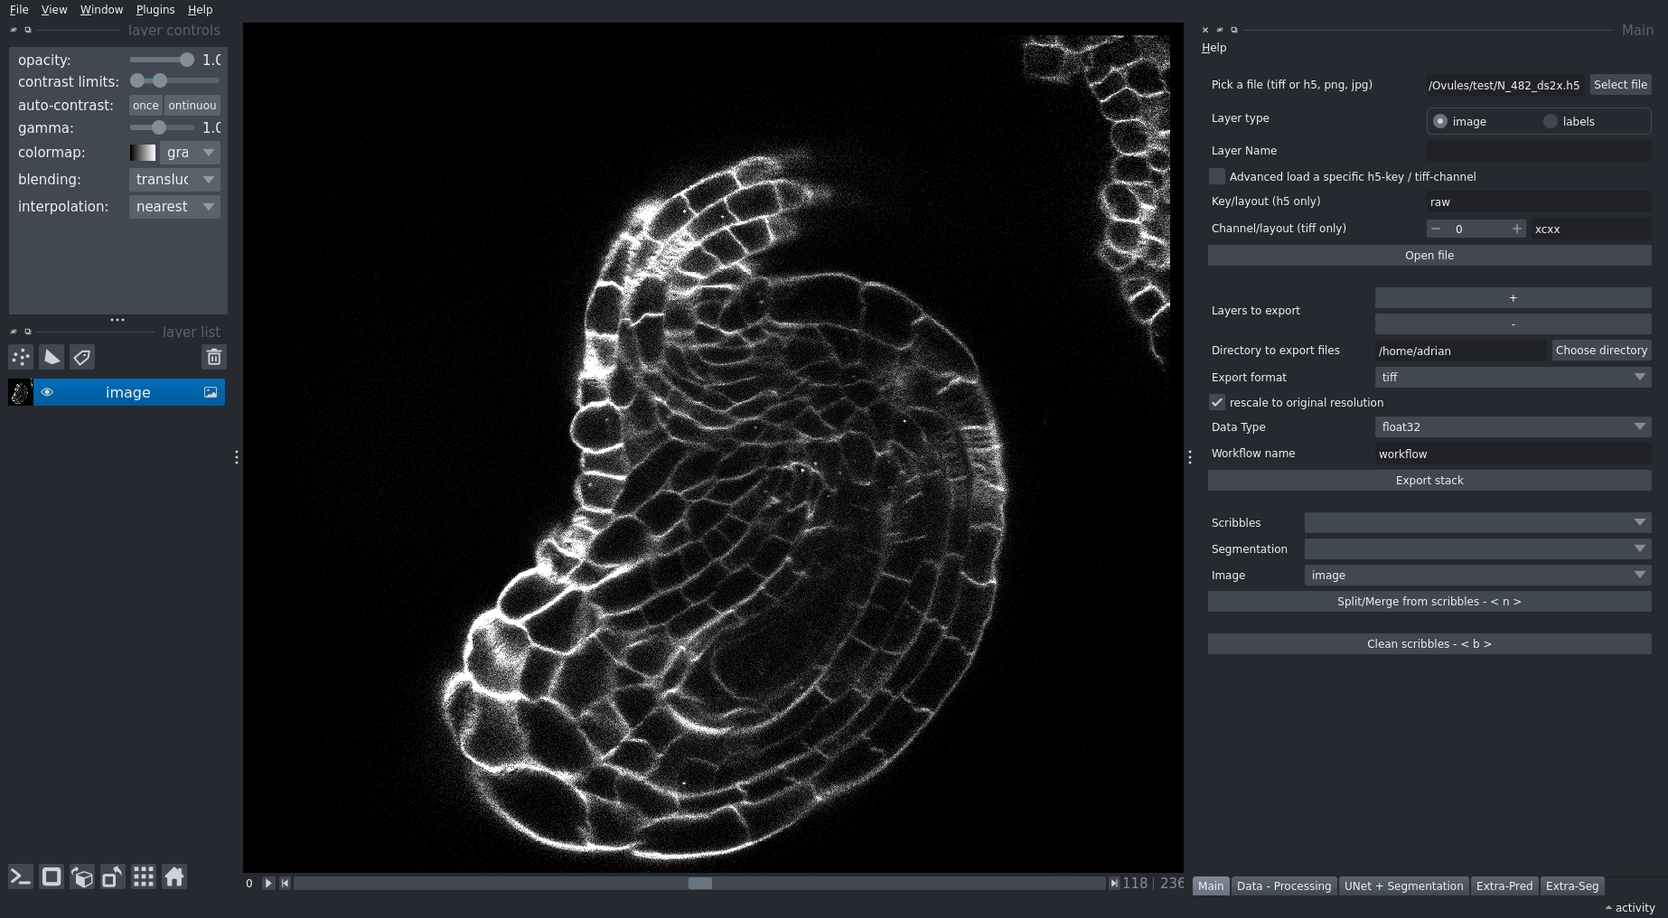Toggle 2D/3D view mode icon
The height and width of the screenshot is (918, 1668).
(52, 876)
